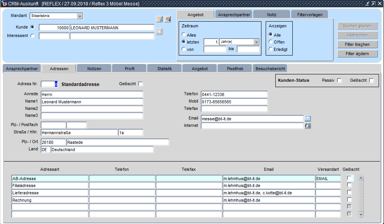This screenshot has width=384, height=224.
Task: Open the Mandant dropdown showing Sitzerlebnis
Action: [80, 16]
